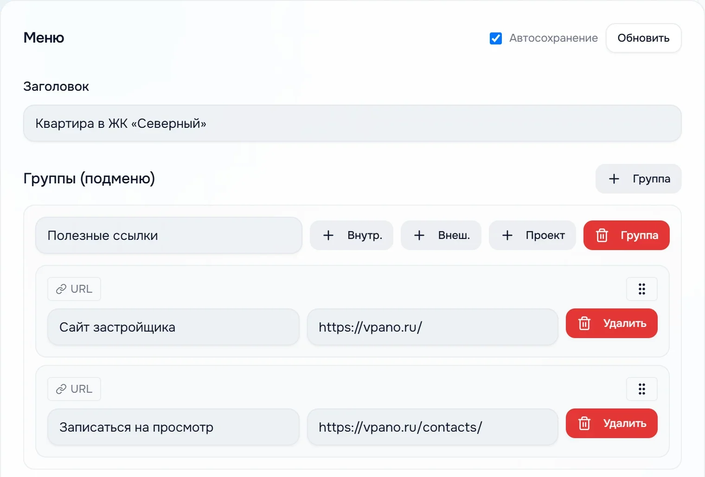The width and height of the screenshot is (705, 477).
Task: Edit the https://vpano.ru/contacts/ URL field
Action: coord(432,427)
